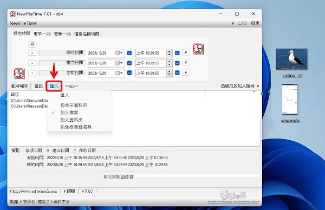Click the 重設 button
This screenshot has width=325, height=210.
pos(38,86)
